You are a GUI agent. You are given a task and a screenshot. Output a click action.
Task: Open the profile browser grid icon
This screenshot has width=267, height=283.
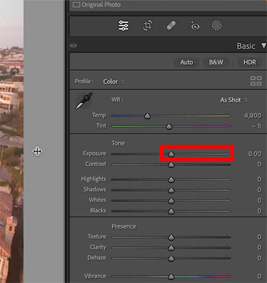tap(256, 81)
